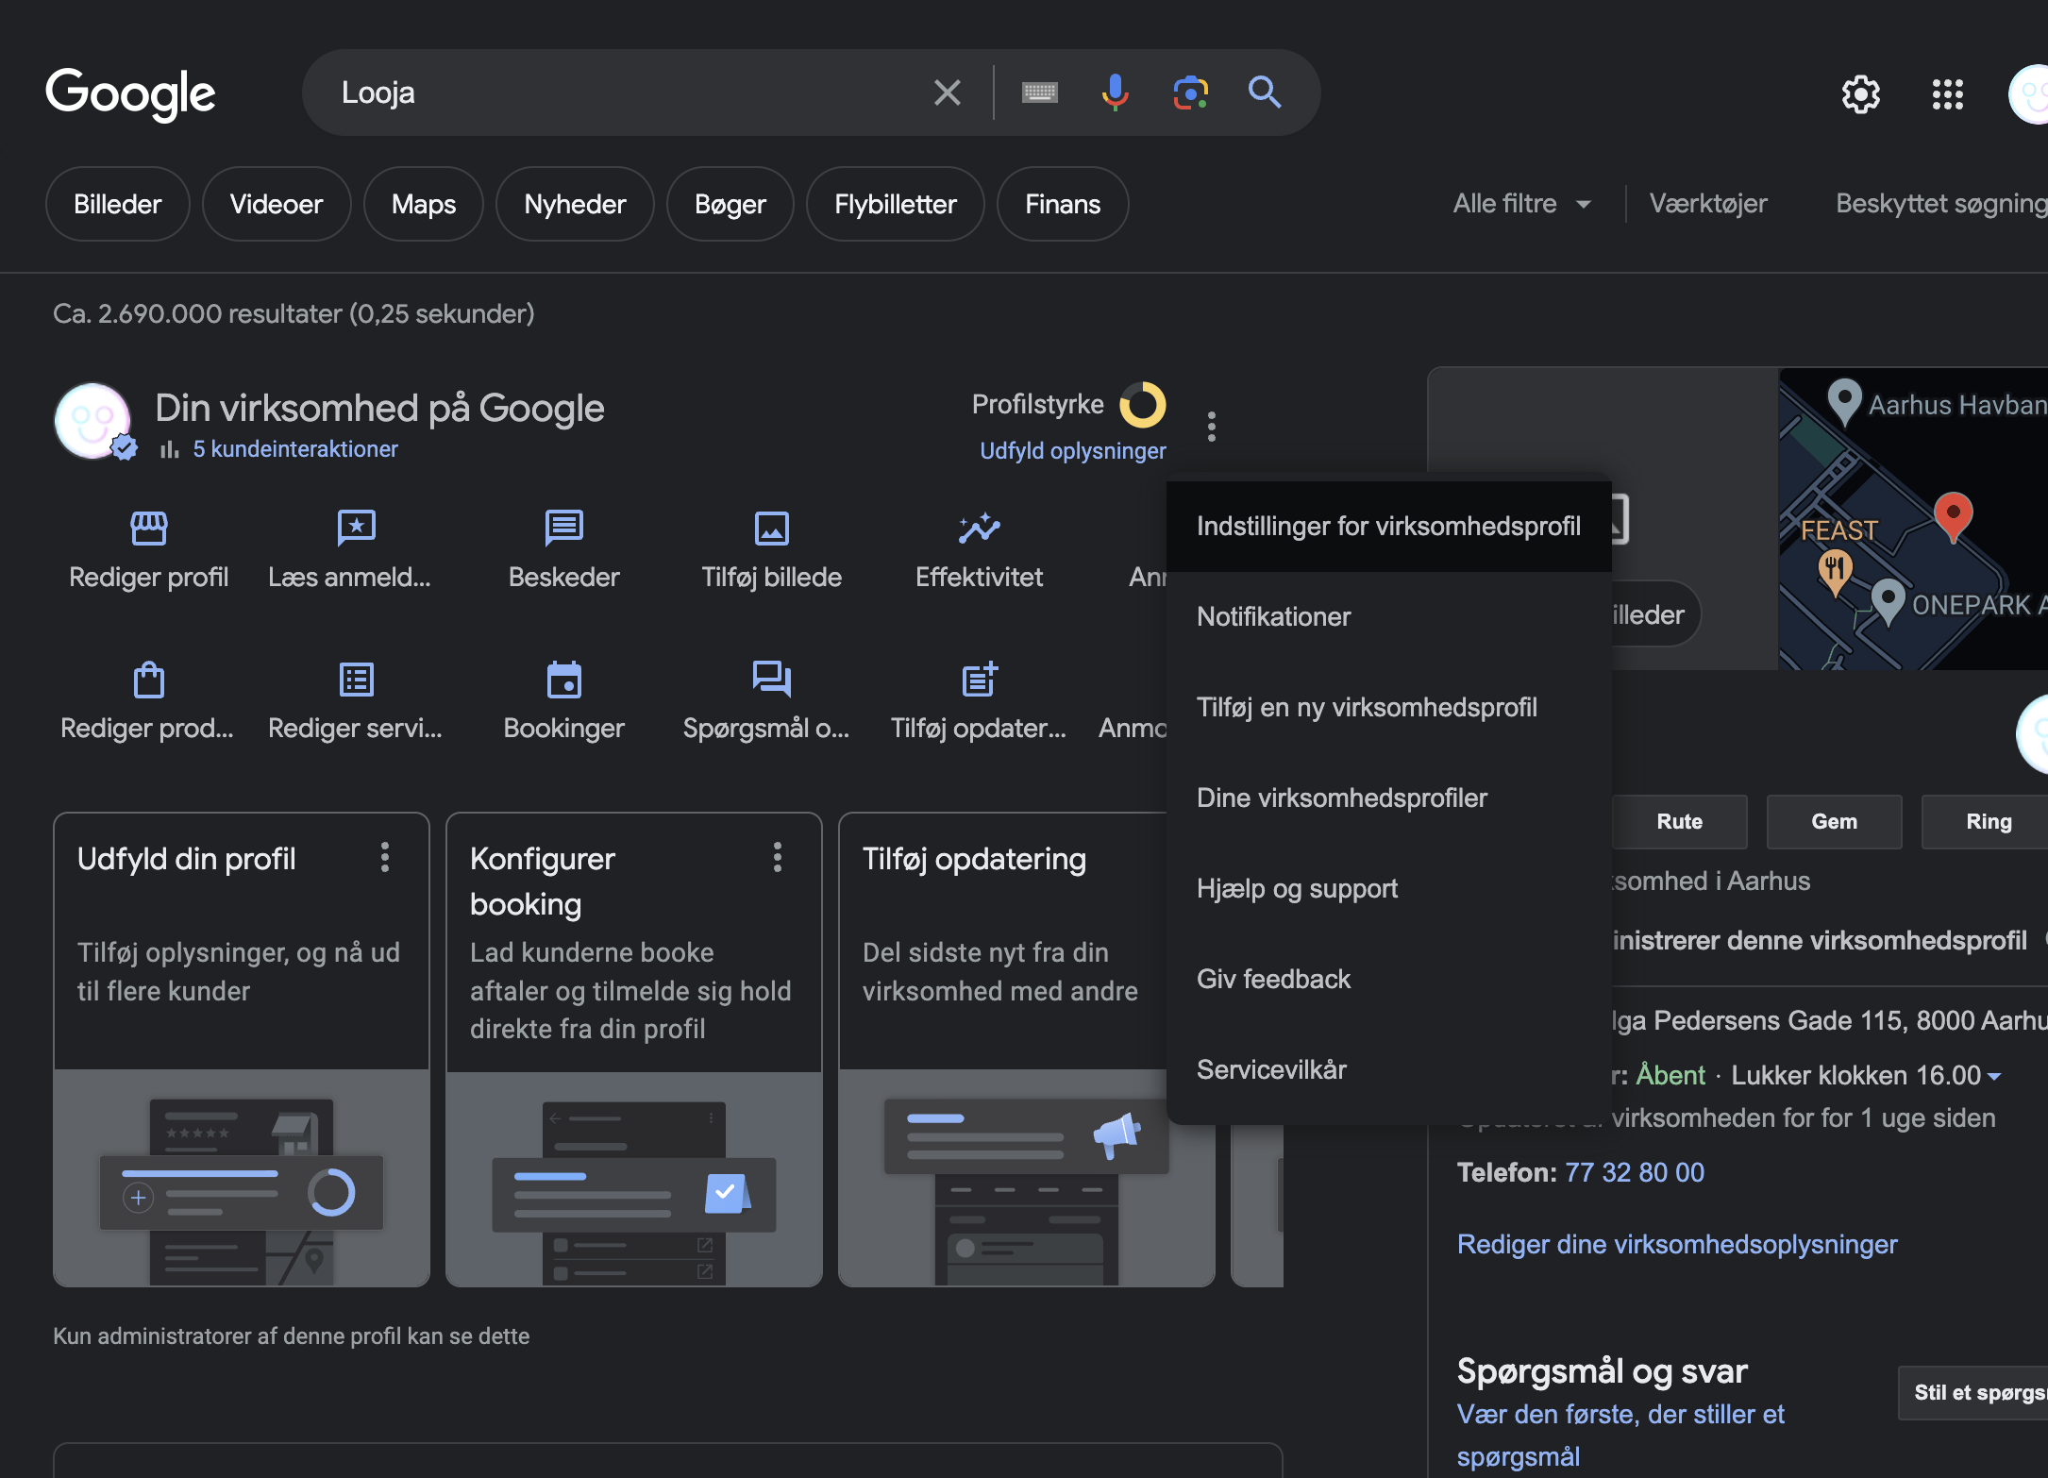Viewport: 2048px width, 1478px height.
Task: Open the three-dot menu beside Profilstyrke
Action: pyautogui.click(x=1212, y=427)
